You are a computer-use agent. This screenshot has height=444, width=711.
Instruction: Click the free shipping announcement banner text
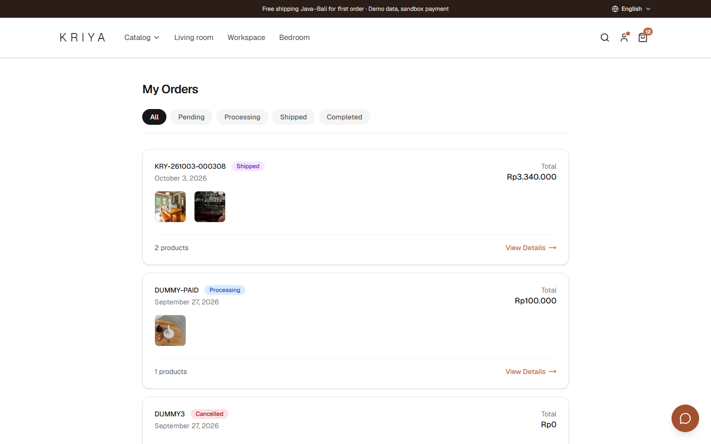tap(355, 9)
